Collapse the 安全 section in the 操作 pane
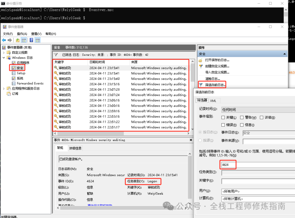Screen dimensions: 295x218 (284, 54)
